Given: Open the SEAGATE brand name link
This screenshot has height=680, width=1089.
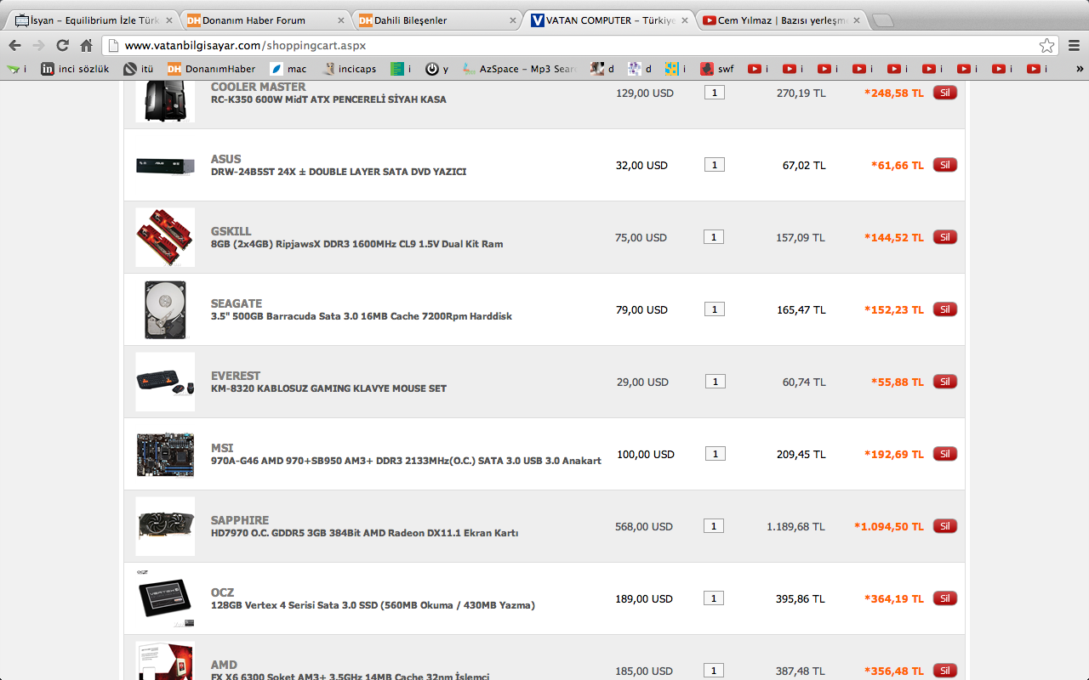Looking at the screenshot, I should (237, 303).
